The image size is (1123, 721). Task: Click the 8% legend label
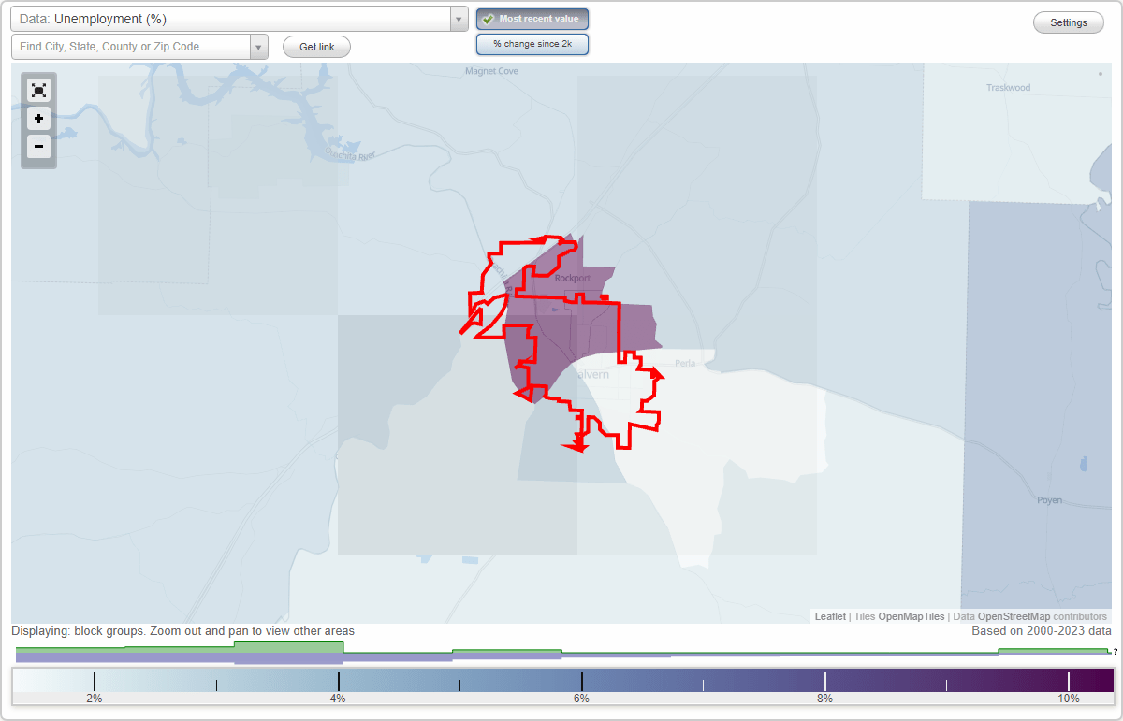click(824, 699)
